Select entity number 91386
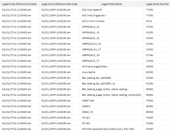The height and width of the screenshot is (132, 170). pyautogui.click(x=149, y=83)
